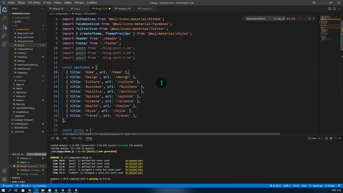The image size is (343, 193).
Task: Open Markdown.js in explorer
Action: pos(24,69)
